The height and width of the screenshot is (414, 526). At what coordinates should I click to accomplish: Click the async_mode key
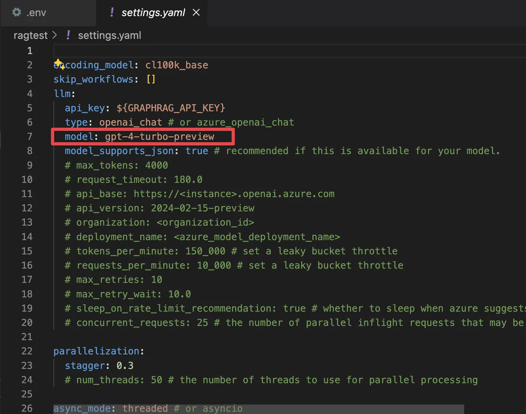tap(82, 408)
